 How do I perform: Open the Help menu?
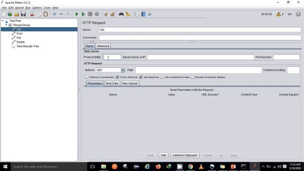tap(55, 8)
